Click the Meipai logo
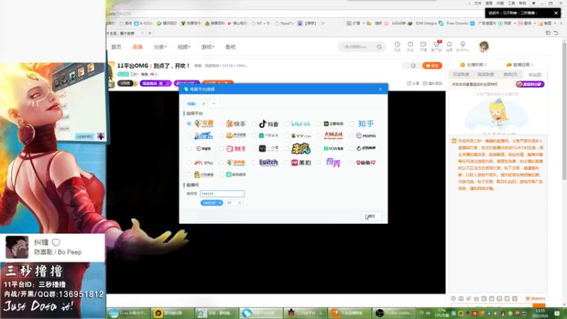Screen dimensions: 567x319 point(301,163)
